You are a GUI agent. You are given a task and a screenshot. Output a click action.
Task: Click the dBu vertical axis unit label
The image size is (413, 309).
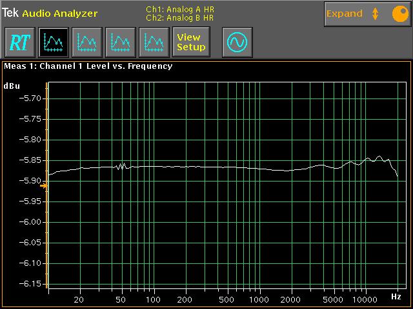point(12,85)
